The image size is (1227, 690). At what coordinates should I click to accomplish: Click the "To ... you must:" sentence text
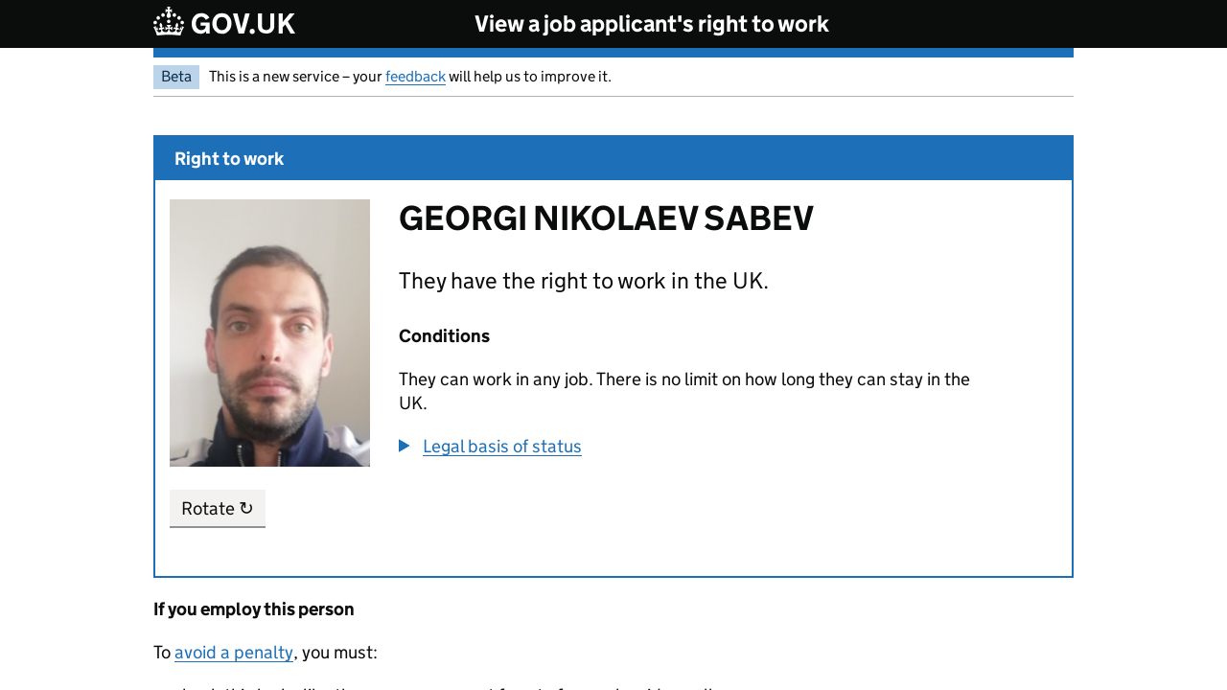click(337, 653)
